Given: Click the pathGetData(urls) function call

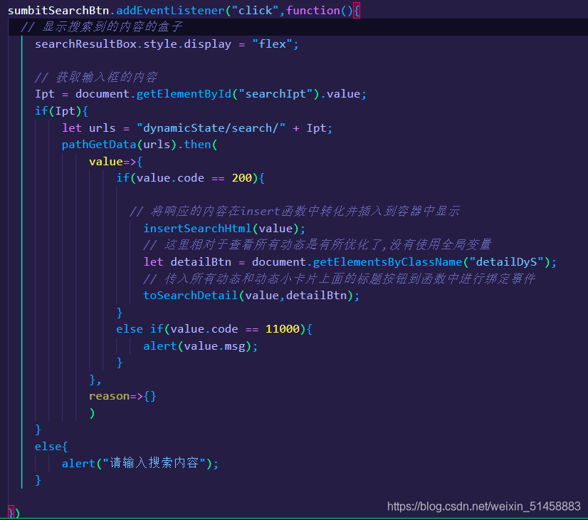Looking at the screenshot, I should 119,145.
